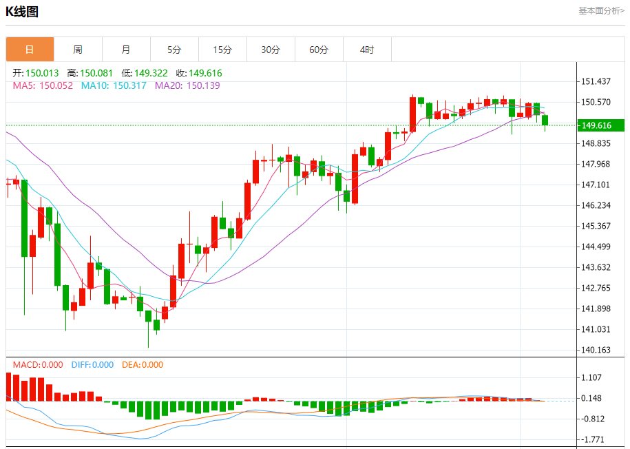The width and height of the screenshot is (630, 449).
Task: Switch to the 周 weekly tab
Action: (78, 50)
